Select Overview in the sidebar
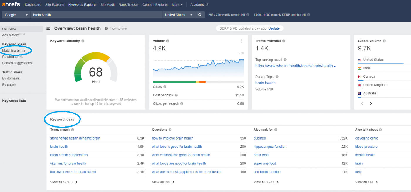Screen dimensions: 411x192 [21, 29]
